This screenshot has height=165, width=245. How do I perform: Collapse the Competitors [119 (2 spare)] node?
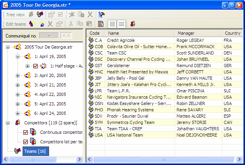(x=8, y=123)
